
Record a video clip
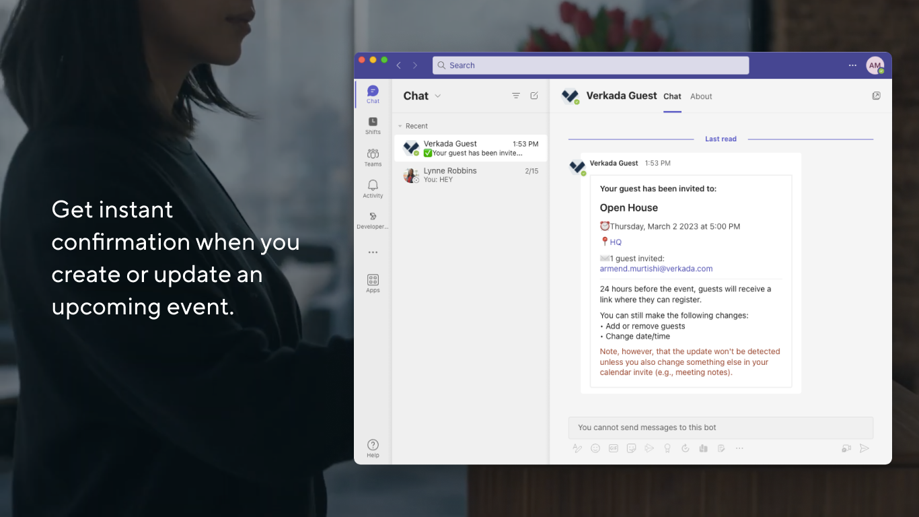pyautogui.click(x=846, y=448)
